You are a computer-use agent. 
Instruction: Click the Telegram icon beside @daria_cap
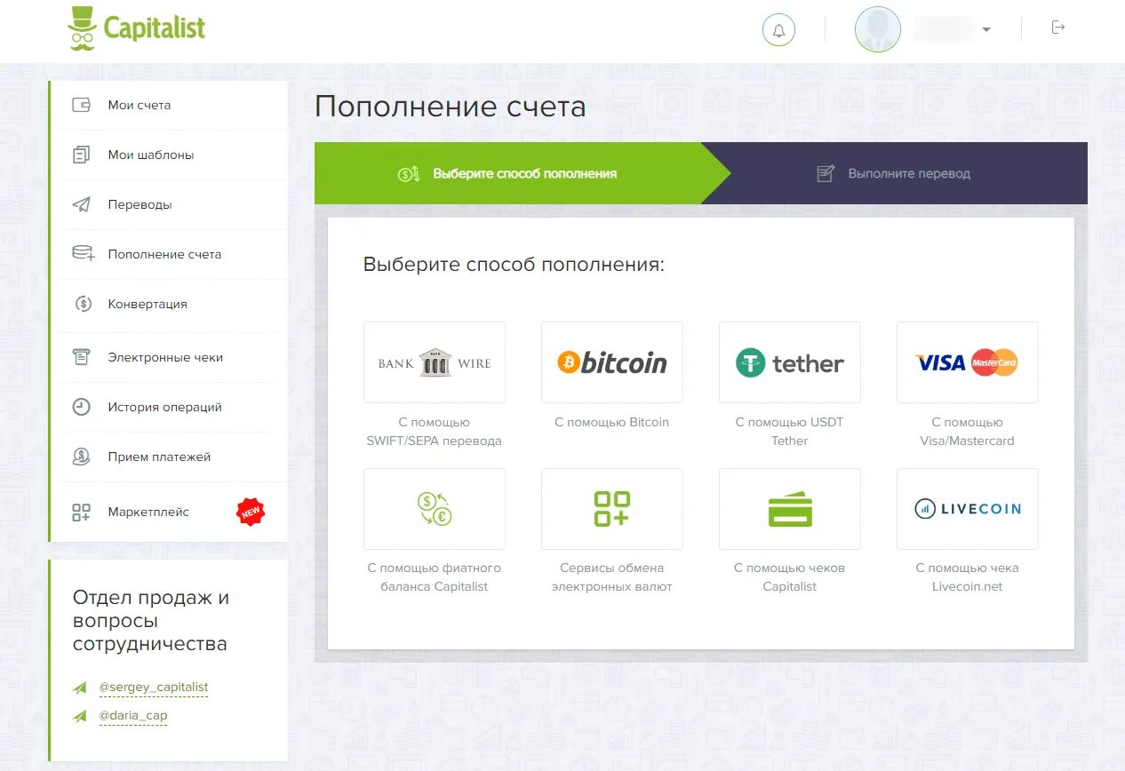coord(80,716)
